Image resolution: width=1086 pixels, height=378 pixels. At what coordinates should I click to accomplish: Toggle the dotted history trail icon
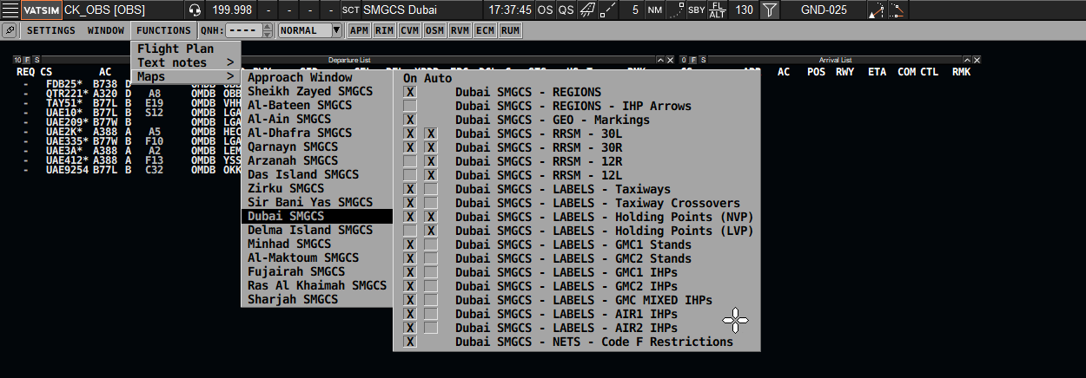[x=675, y=10]
